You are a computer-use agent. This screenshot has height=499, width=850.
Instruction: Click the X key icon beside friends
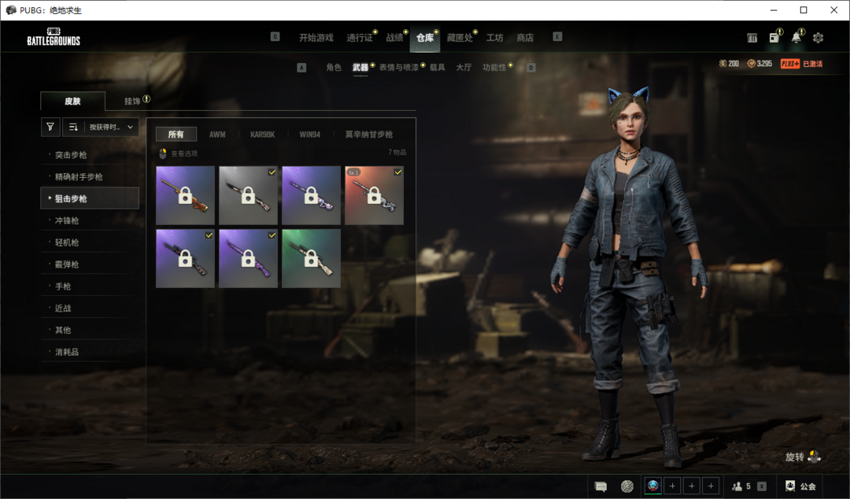pyautogui.click(x=762, y=486)
